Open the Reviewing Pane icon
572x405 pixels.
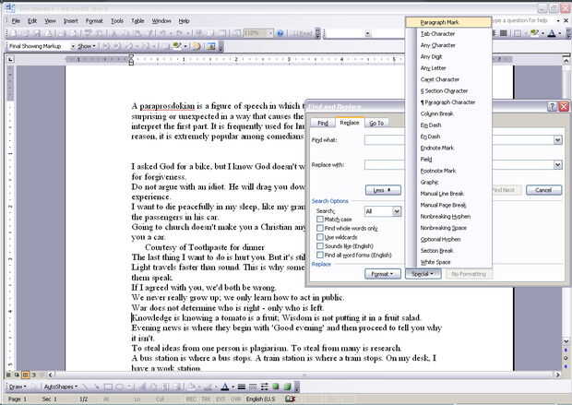210,46
